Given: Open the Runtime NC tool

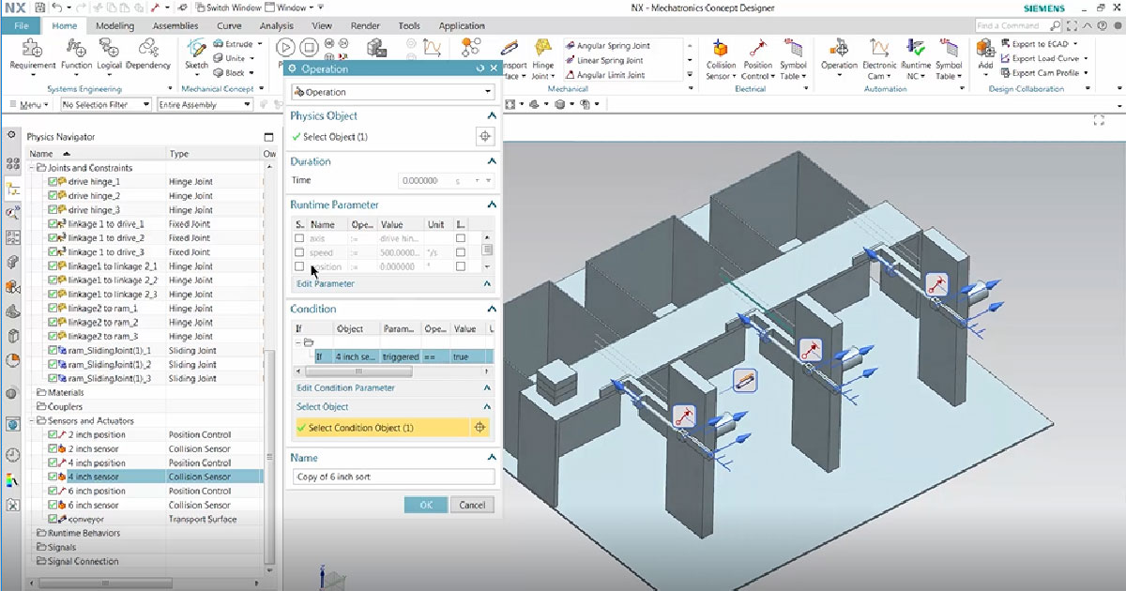Looking at the screenshot, I should click(916, 58).
